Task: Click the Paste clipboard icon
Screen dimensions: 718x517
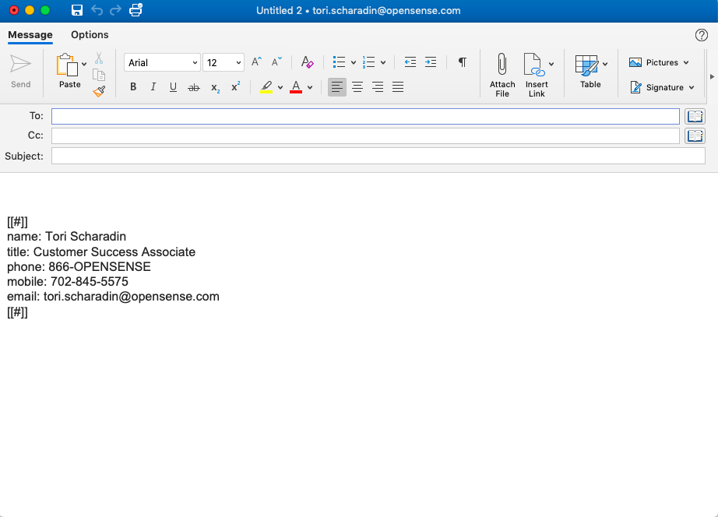Action: 67,65
